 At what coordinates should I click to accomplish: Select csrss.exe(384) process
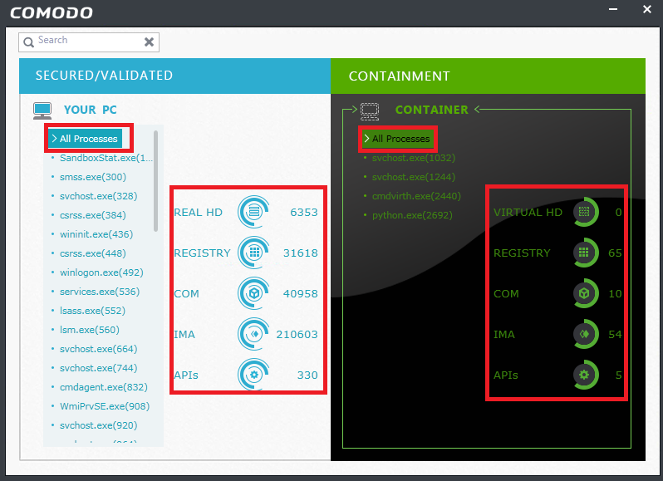[x=93, y=215]
